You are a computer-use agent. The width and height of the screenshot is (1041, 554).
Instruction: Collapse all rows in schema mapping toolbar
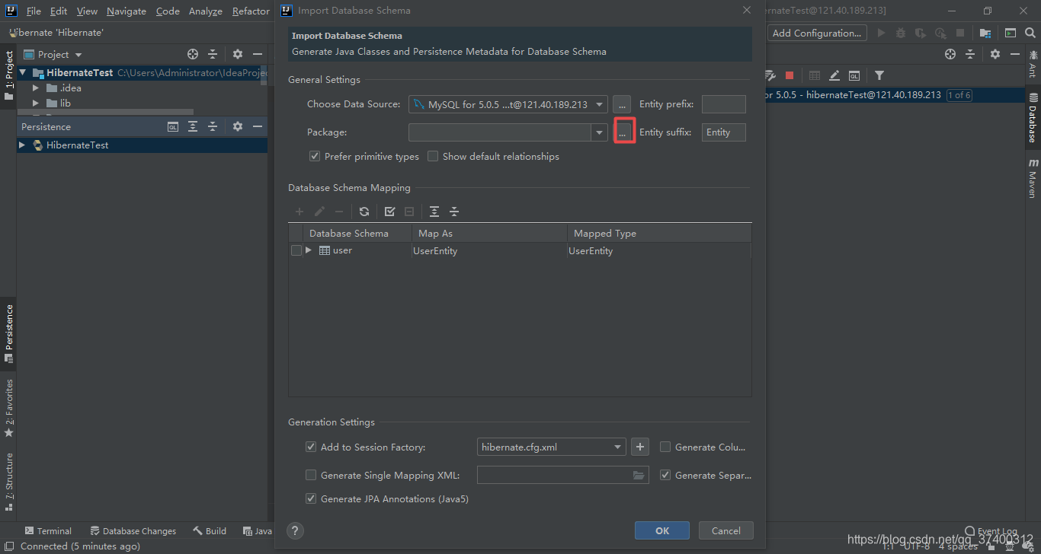[454, 212]
